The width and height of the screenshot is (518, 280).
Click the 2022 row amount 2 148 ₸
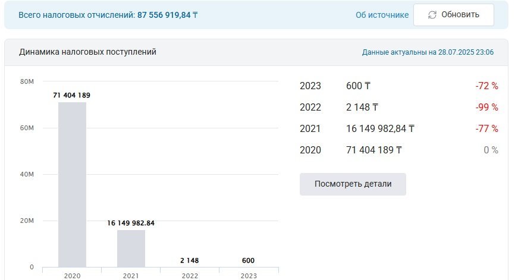click(362, 108)
